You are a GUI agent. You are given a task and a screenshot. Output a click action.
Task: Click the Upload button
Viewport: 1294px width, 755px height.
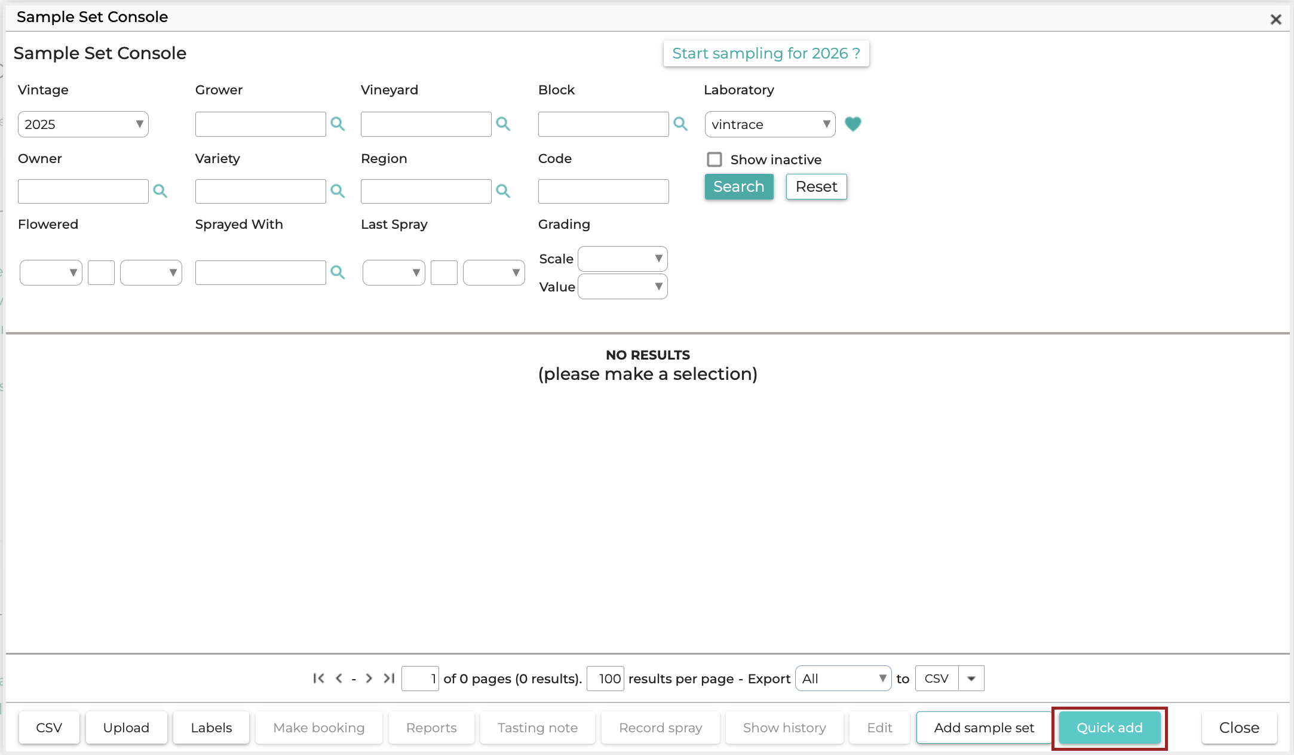126,728
